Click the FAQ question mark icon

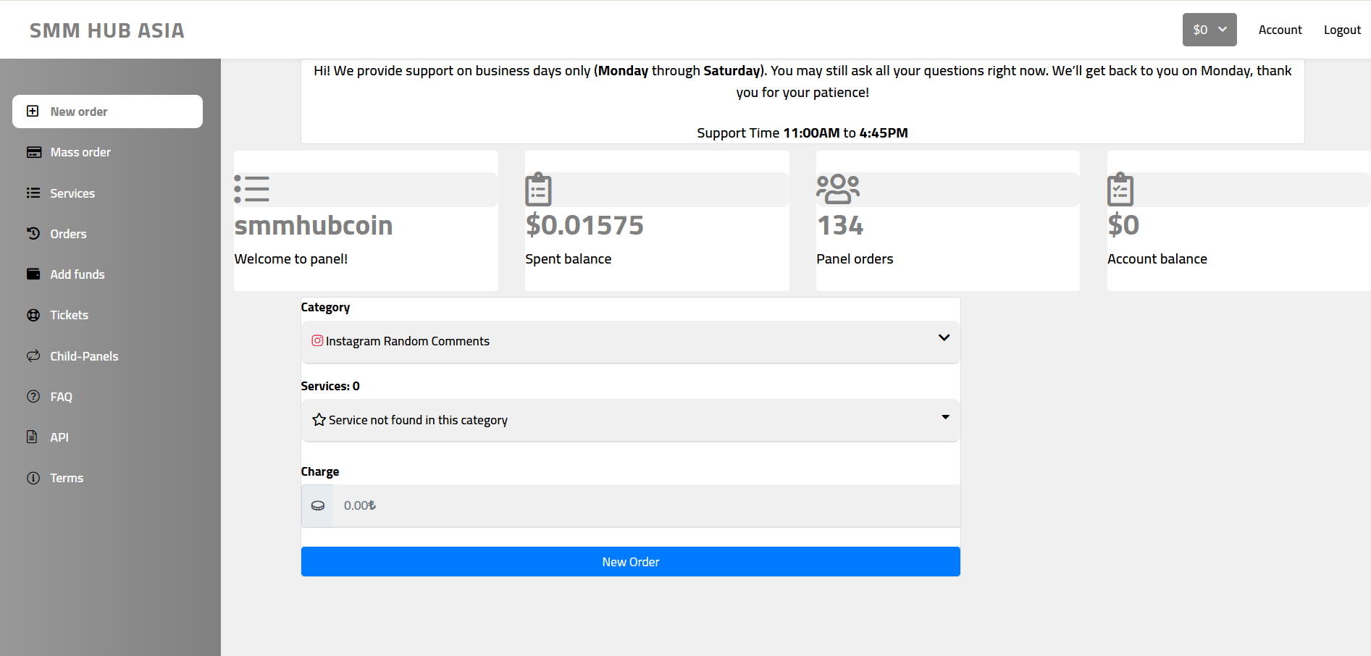pos(33,396)
